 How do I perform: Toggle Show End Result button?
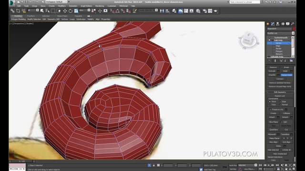(275, 61)
